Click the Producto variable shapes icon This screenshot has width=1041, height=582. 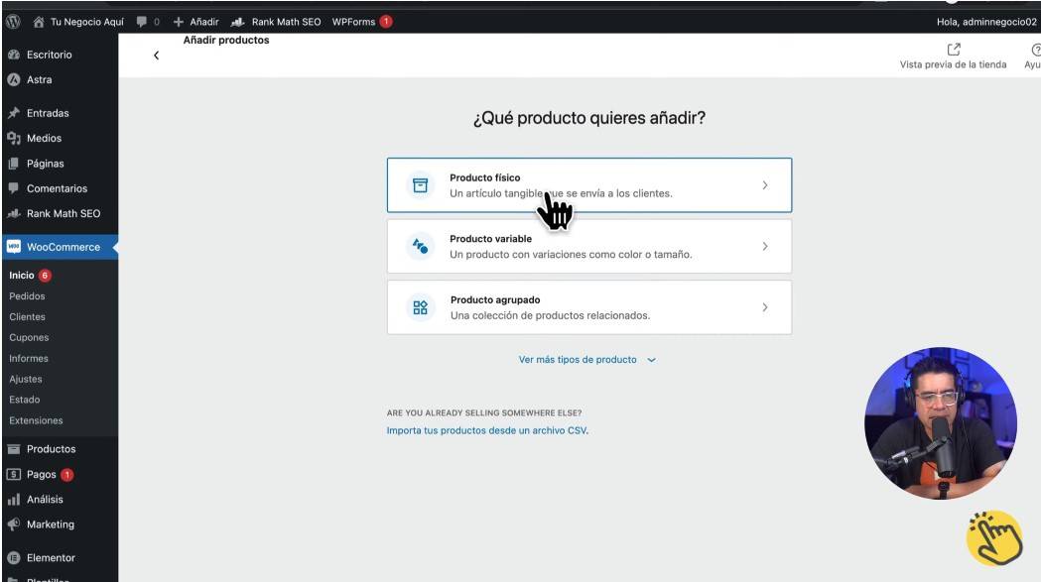click(x=420, y=246)
